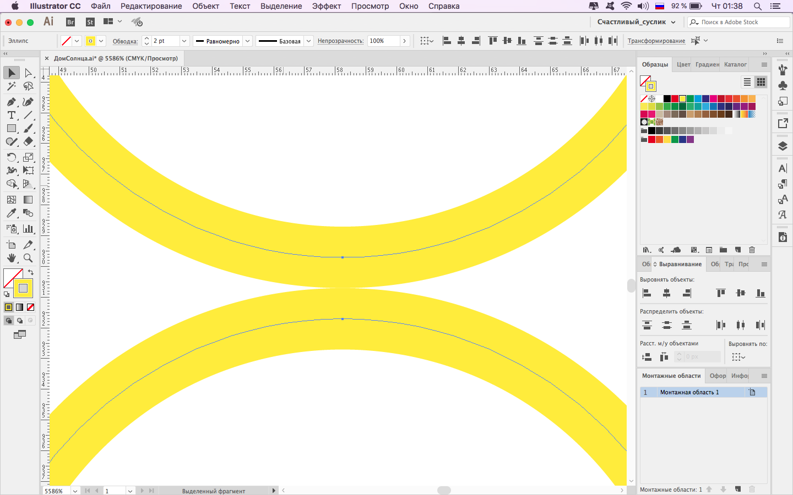This screenshot has width=793, height=495.
Task: Expand the stroke weight dropdown
Action: click(x=184, y=41)
